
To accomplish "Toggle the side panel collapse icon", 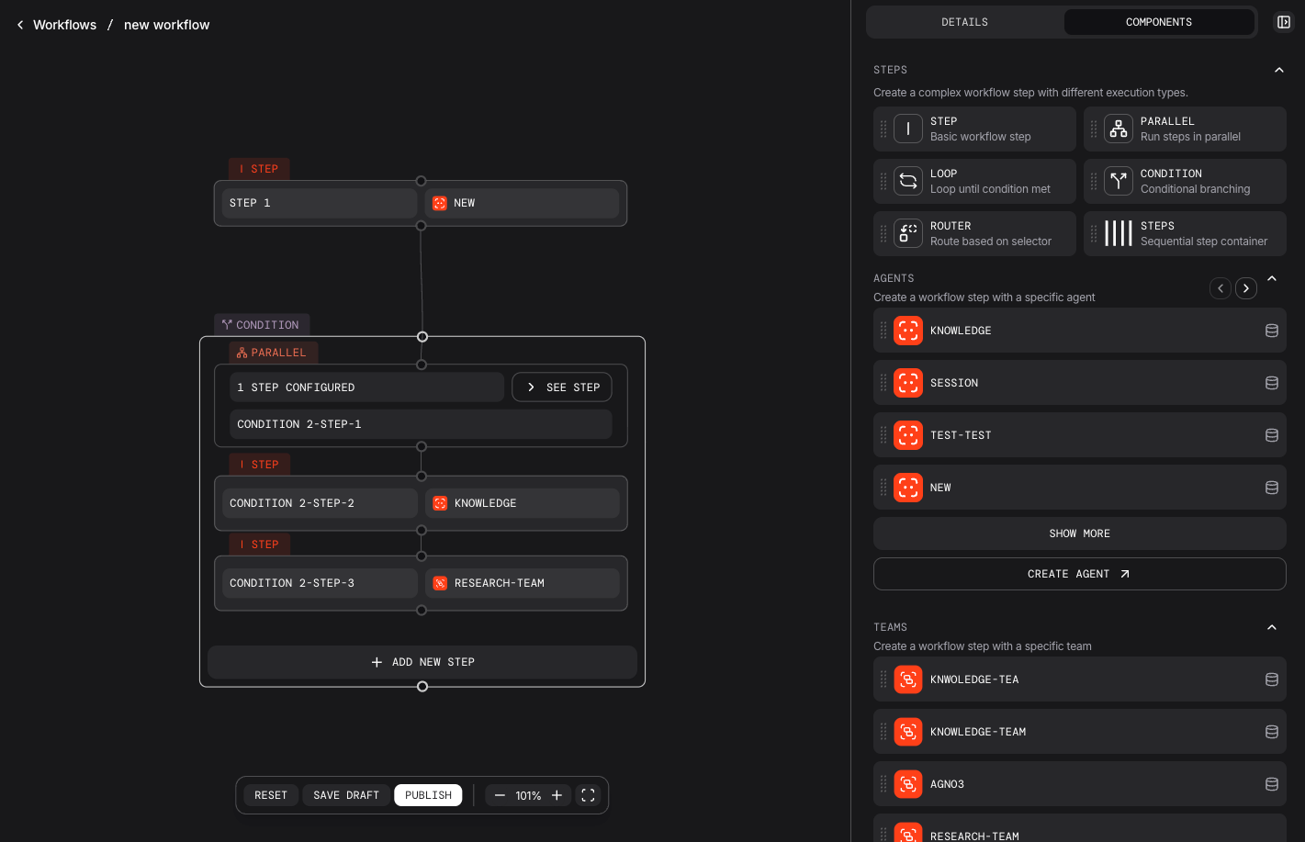I will 1284,22.
